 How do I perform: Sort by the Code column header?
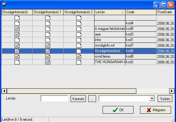click(141, 12)
